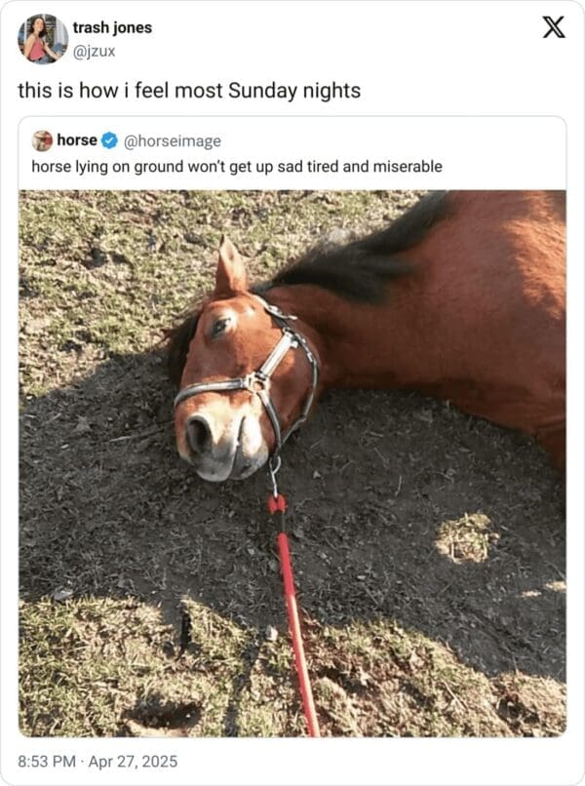Click the small grass tuft in the dirt

(464, 535)
